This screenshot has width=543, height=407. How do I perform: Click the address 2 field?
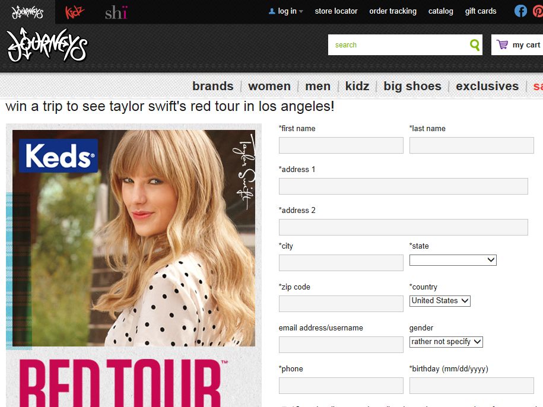pos(404,227)
